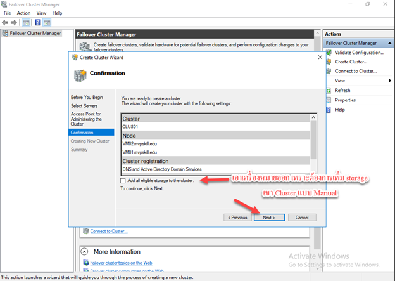This screenshot has width=395, height=281.
Task: Click the Properties sheet icon
Action: pyautogui.click(x=329, y=100)
